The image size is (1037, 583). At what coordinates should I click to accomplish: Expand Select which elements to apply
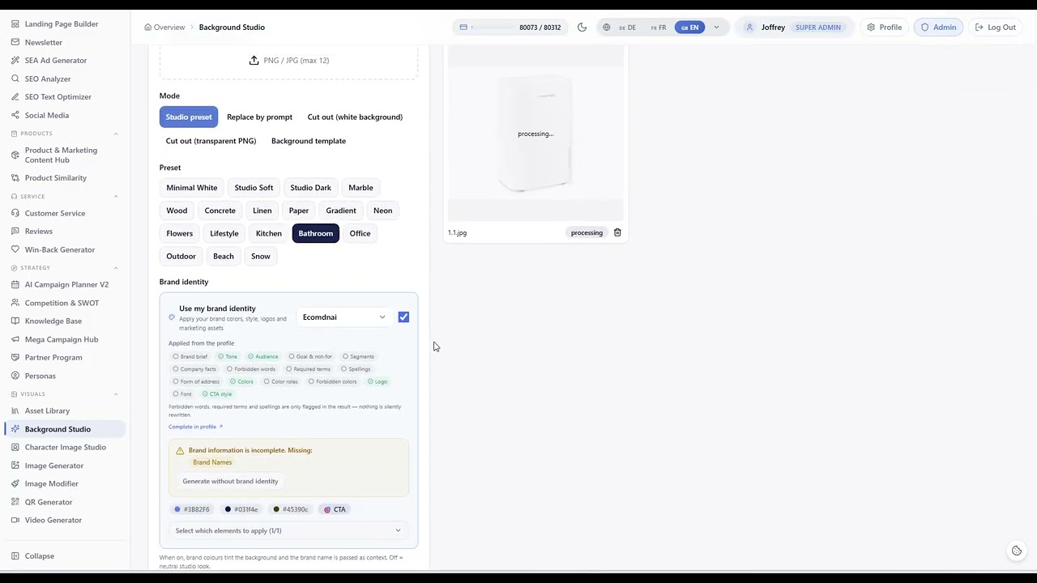288,530
